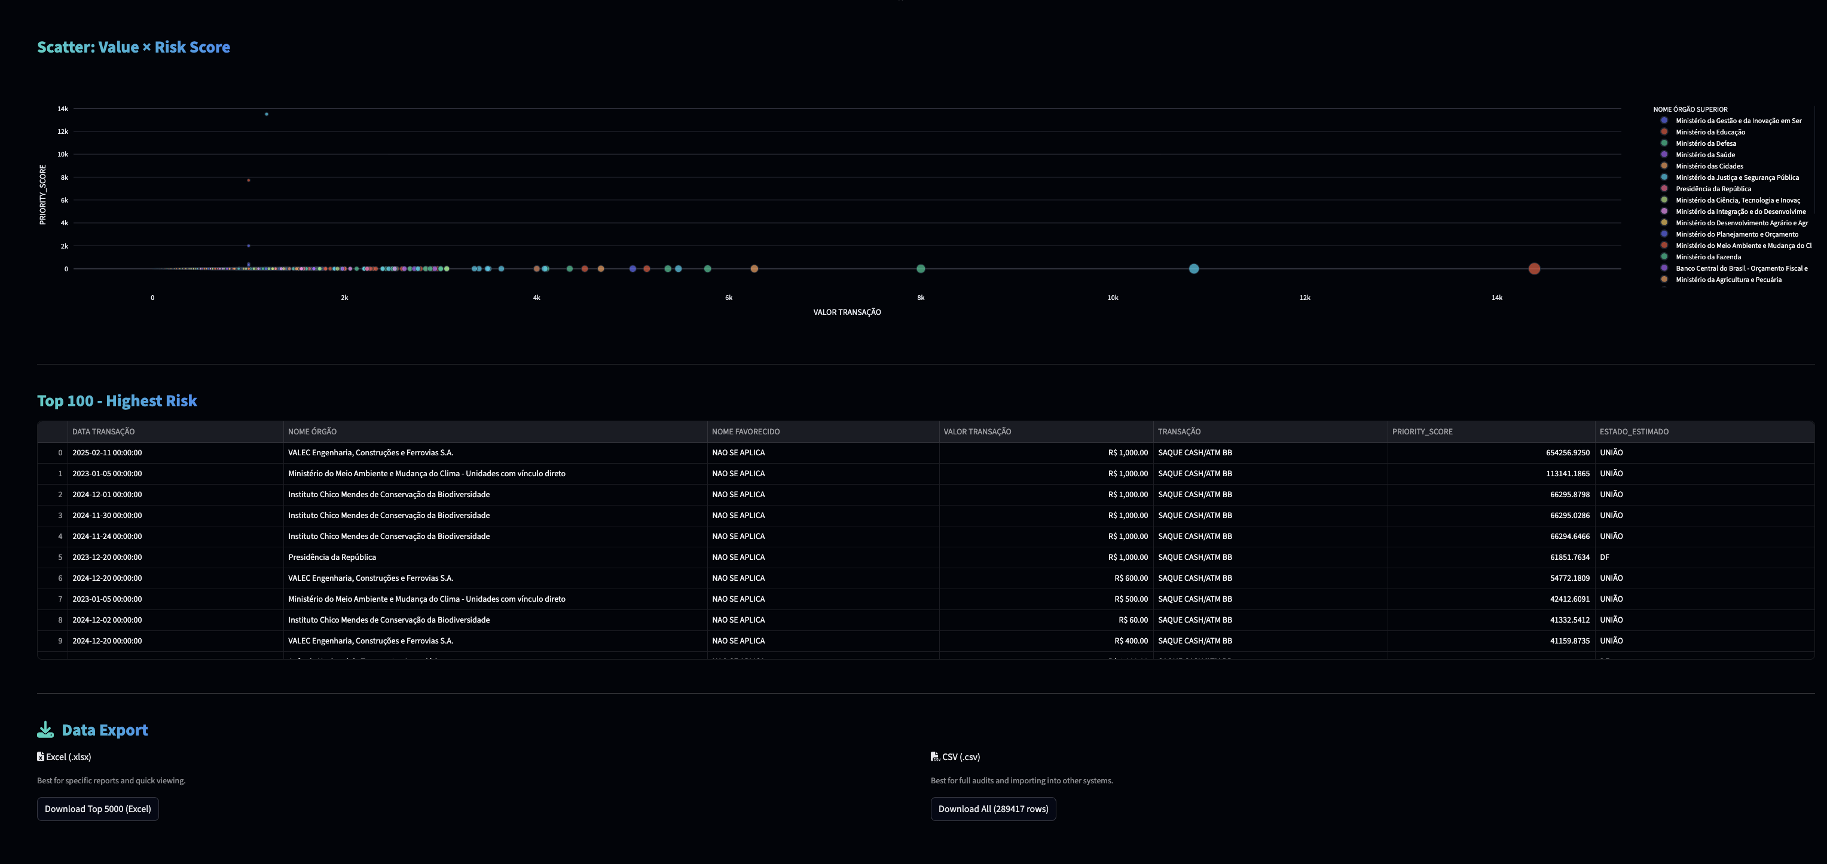Screen dimensions: 1827x864
Task: Sort by PRIORITY_SCORE column header
Action: 1422,431
